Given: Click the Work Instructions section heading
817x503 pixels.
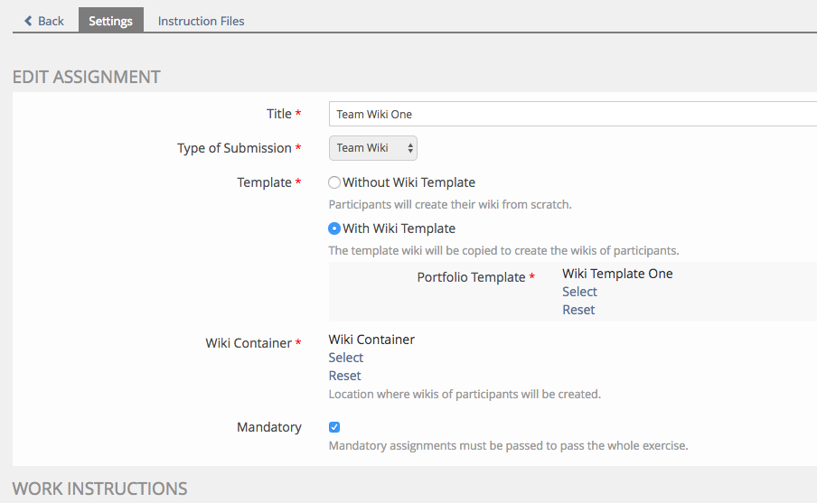Looking at the screenshot, I should click(99, 489).
